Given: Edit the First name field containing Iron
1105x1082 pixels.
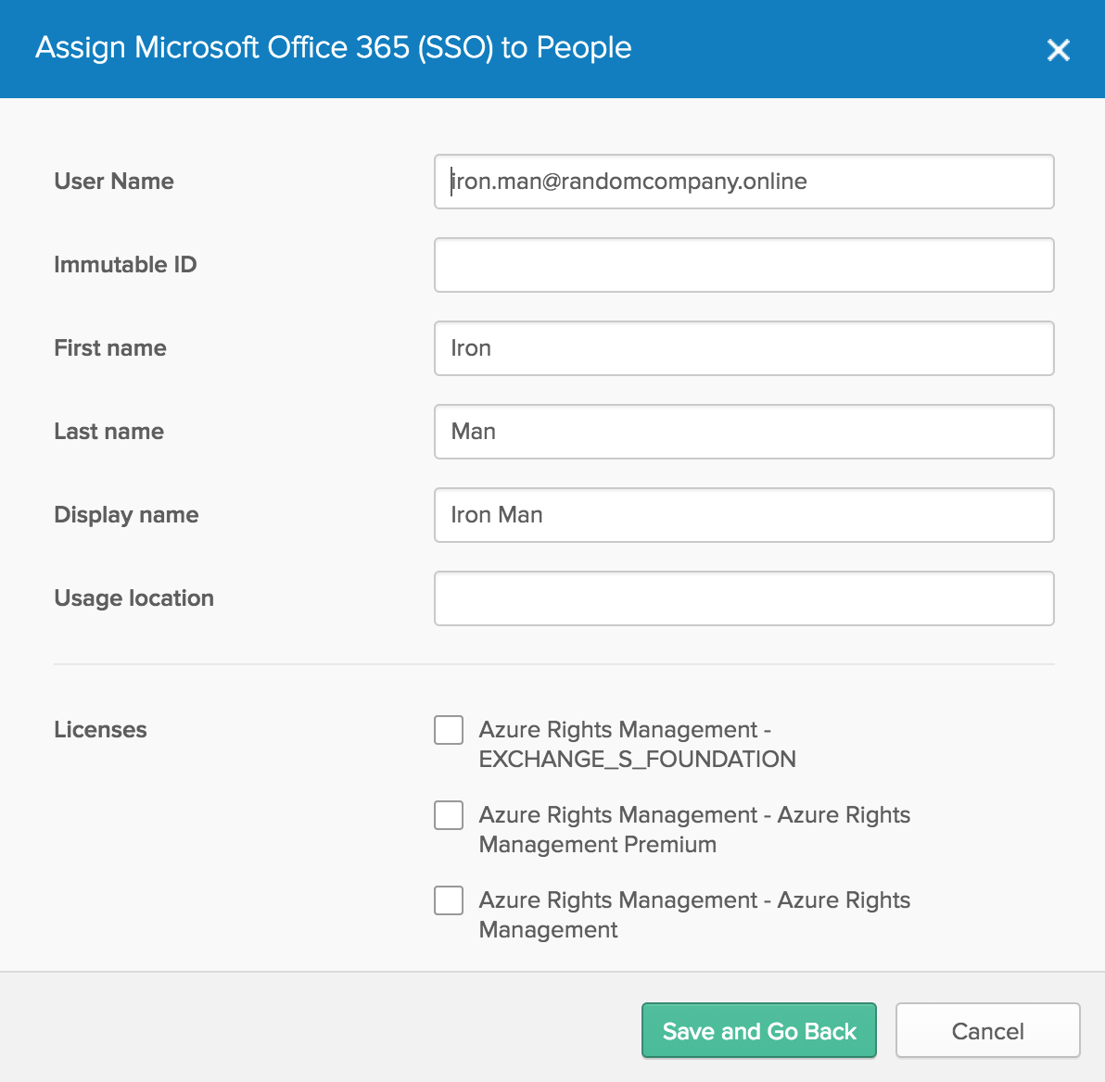Looking at the screenshot, I should point(744,348).
